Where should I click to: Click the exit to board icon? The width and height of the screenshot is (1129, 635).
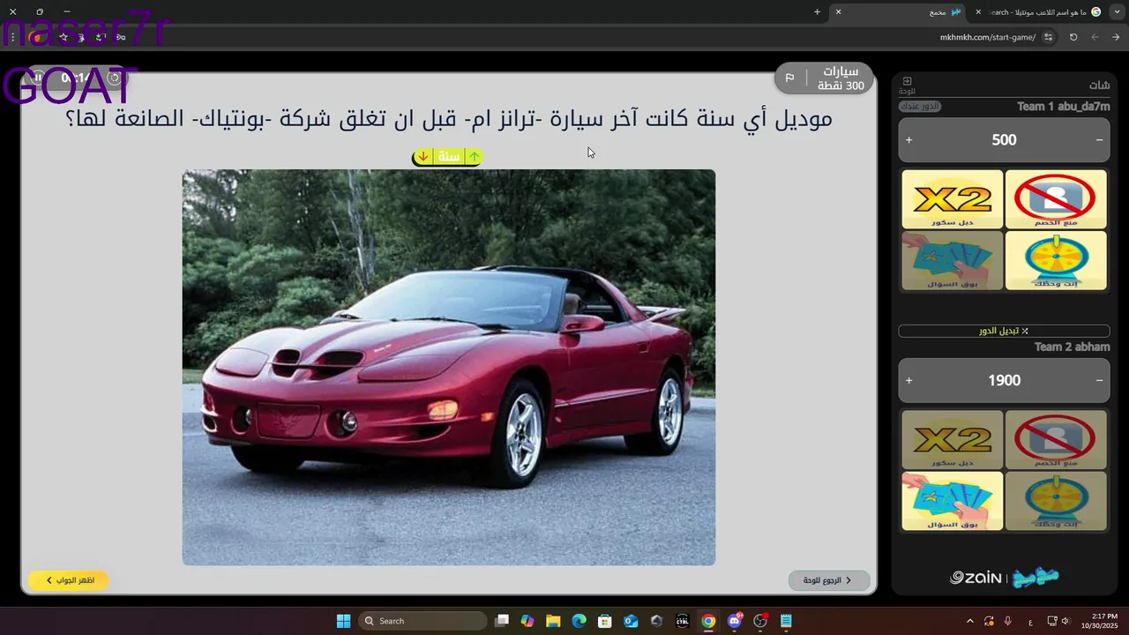click(907, 81)
